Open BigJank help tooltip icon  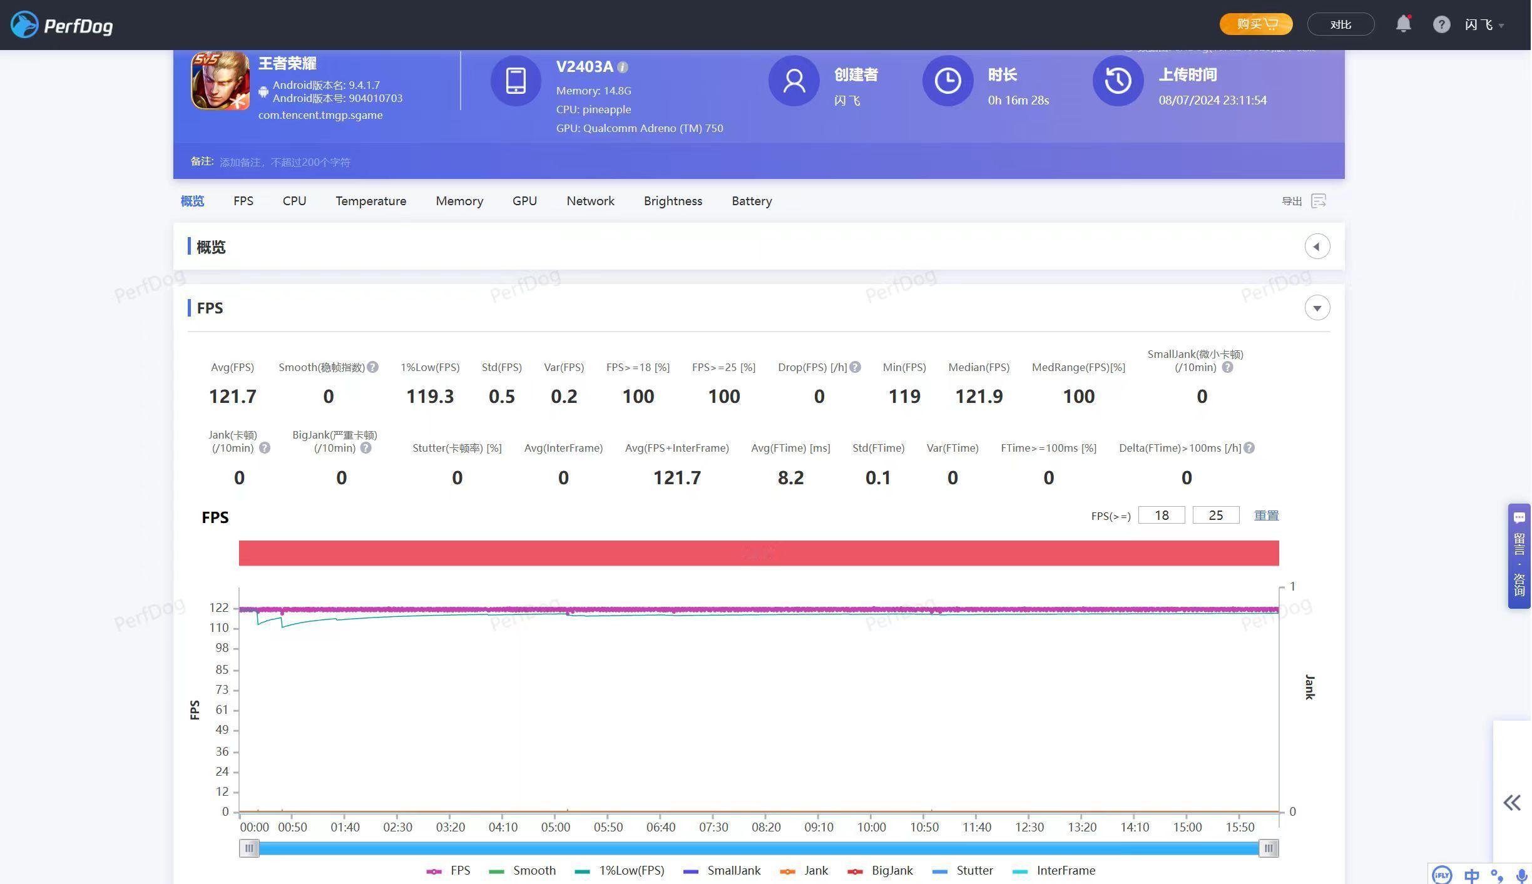(366, 448)
